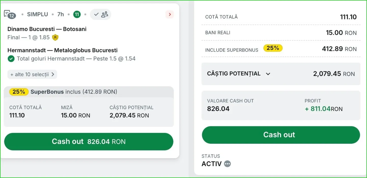Viewport: 367px width, 178px height.
Task: Click the BANI REALI 15.00 RON row
Action: pos(281,33)
